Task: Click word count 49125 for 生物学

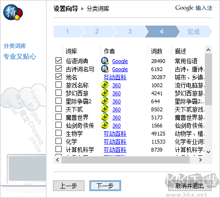Action: pos(158,134)
